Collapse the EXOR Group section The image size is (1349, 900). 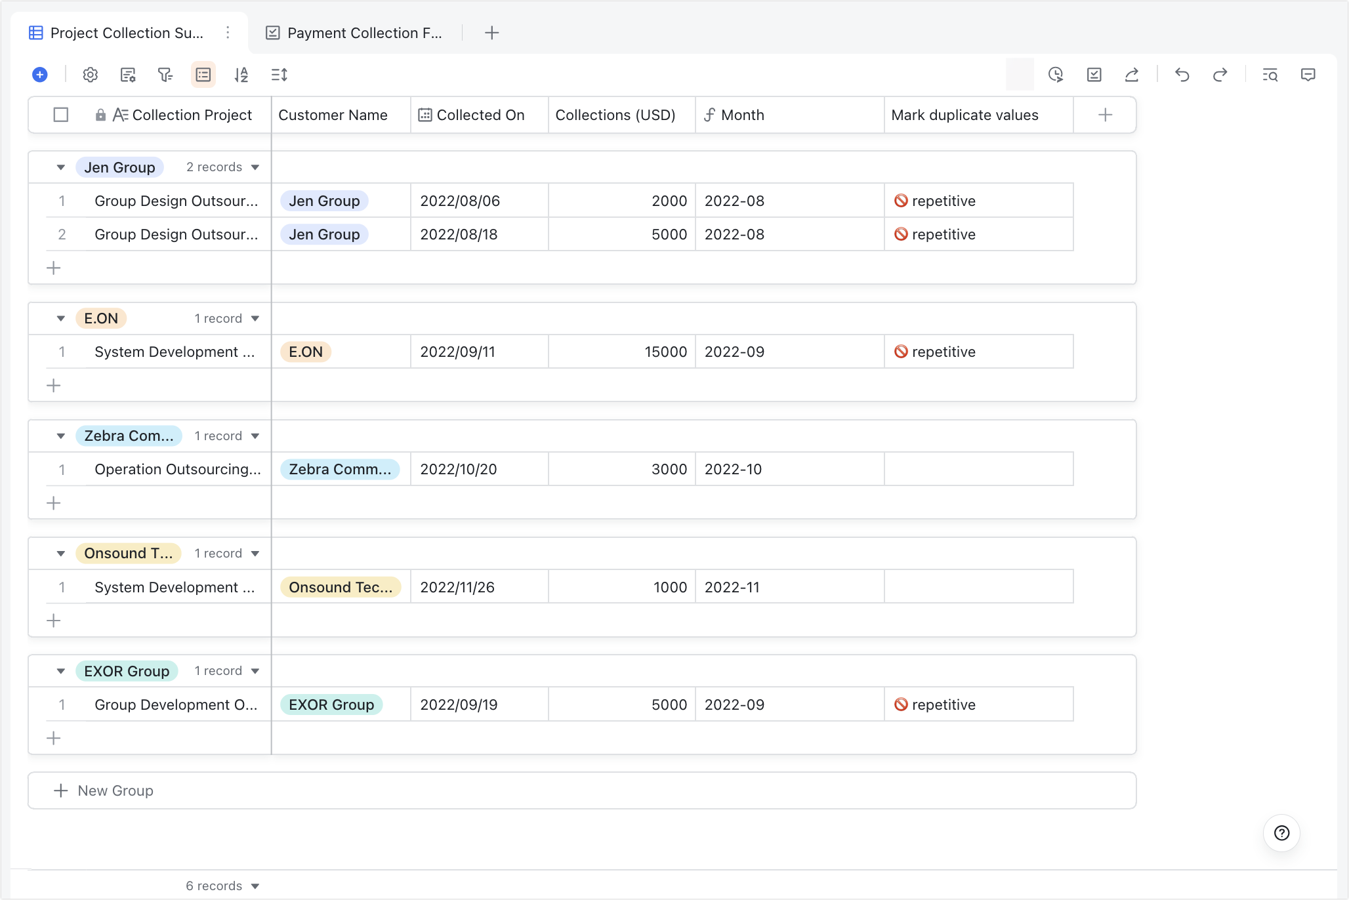61,671
